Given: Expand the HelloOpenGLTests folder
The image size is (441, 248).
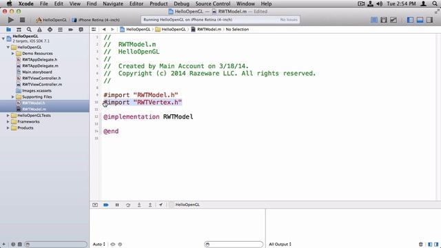Looking at the screenshot, I should (x=8, y=115).
